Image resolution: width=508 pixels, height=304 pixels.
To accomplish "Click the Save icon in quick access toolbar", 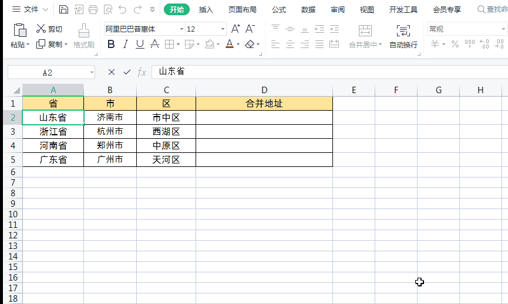I will [63, 9].
